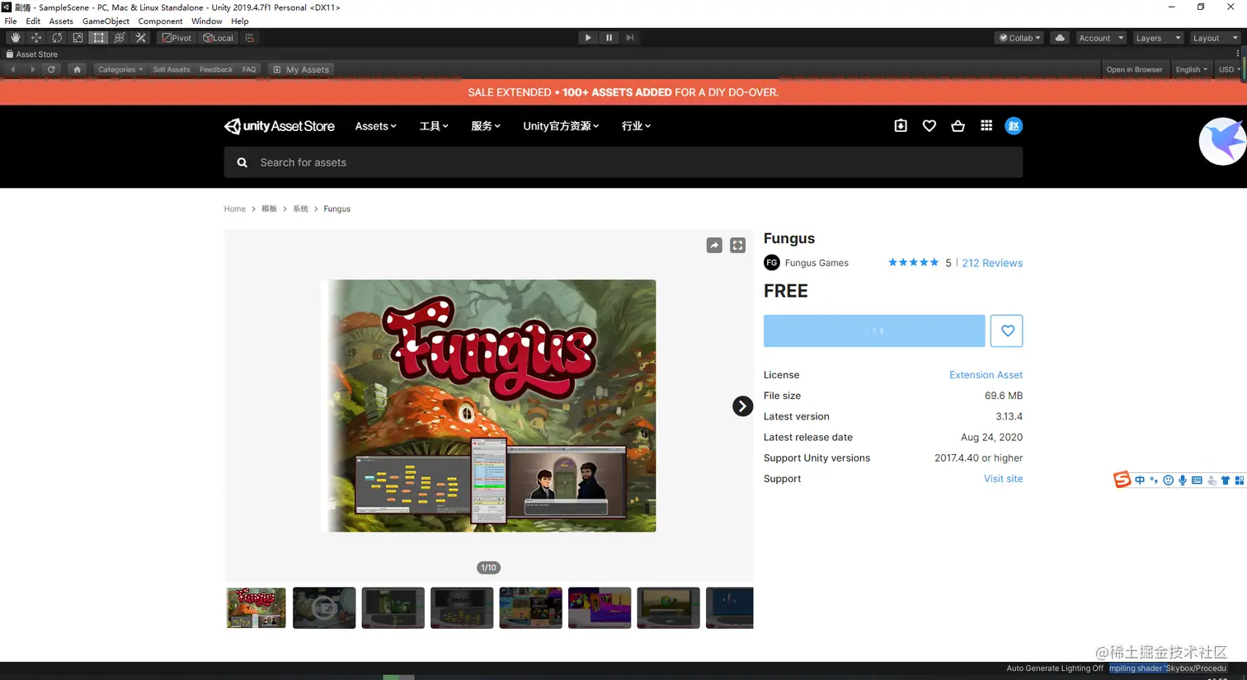This screenshot has width=1247, height=680.
Task: Open downloads icon in store header
Action: [x=901, y=126]
